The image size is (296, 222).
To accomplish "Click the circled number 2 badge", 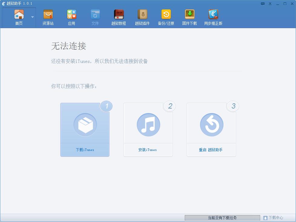I will pyautogui.click(x=170, y=106).
